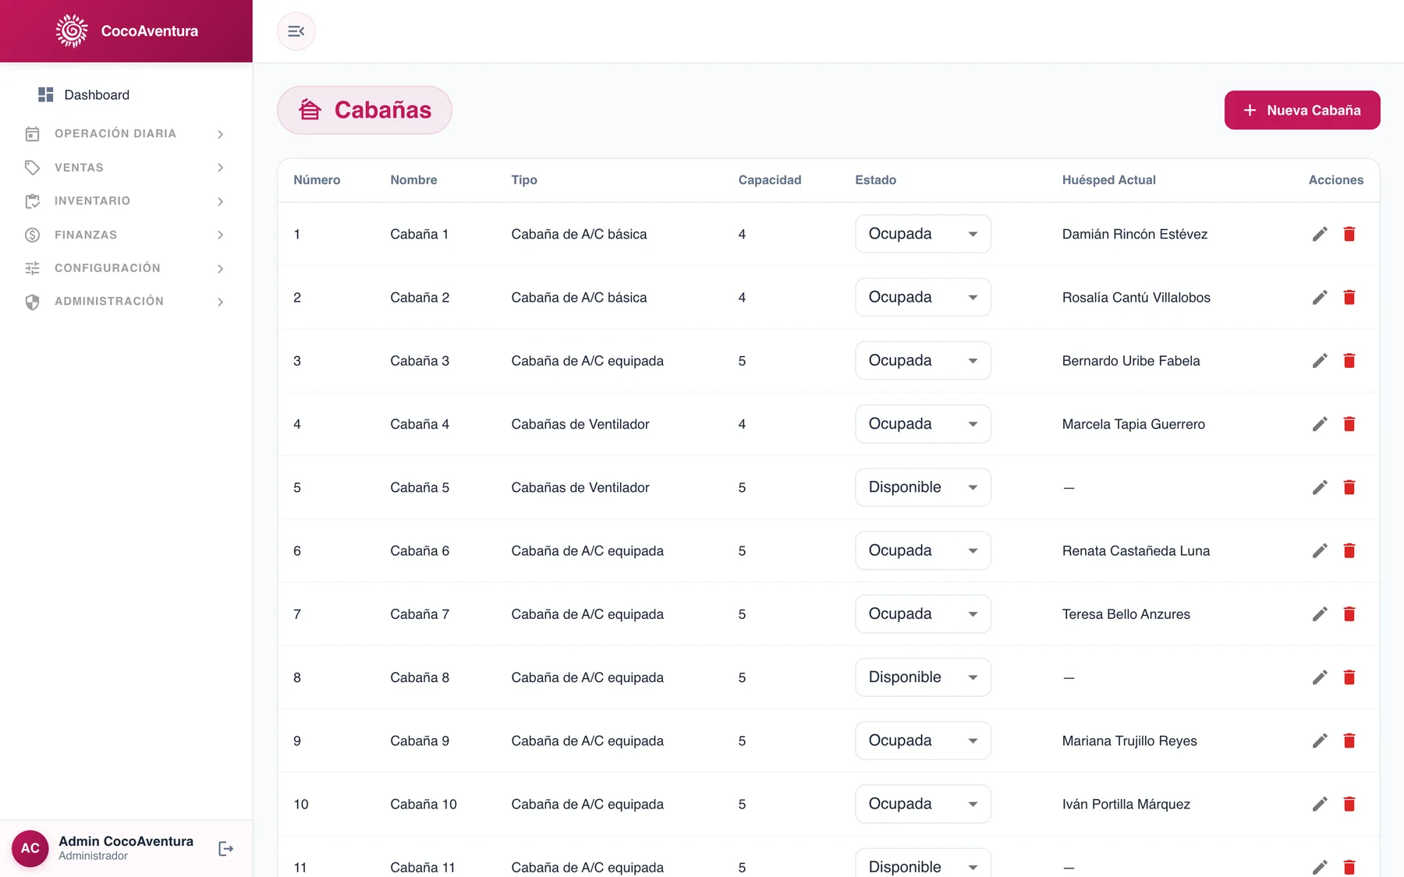Click the Admin CocoAventura user name
This screenshot has width=1404, height=877.
point(126,841)
